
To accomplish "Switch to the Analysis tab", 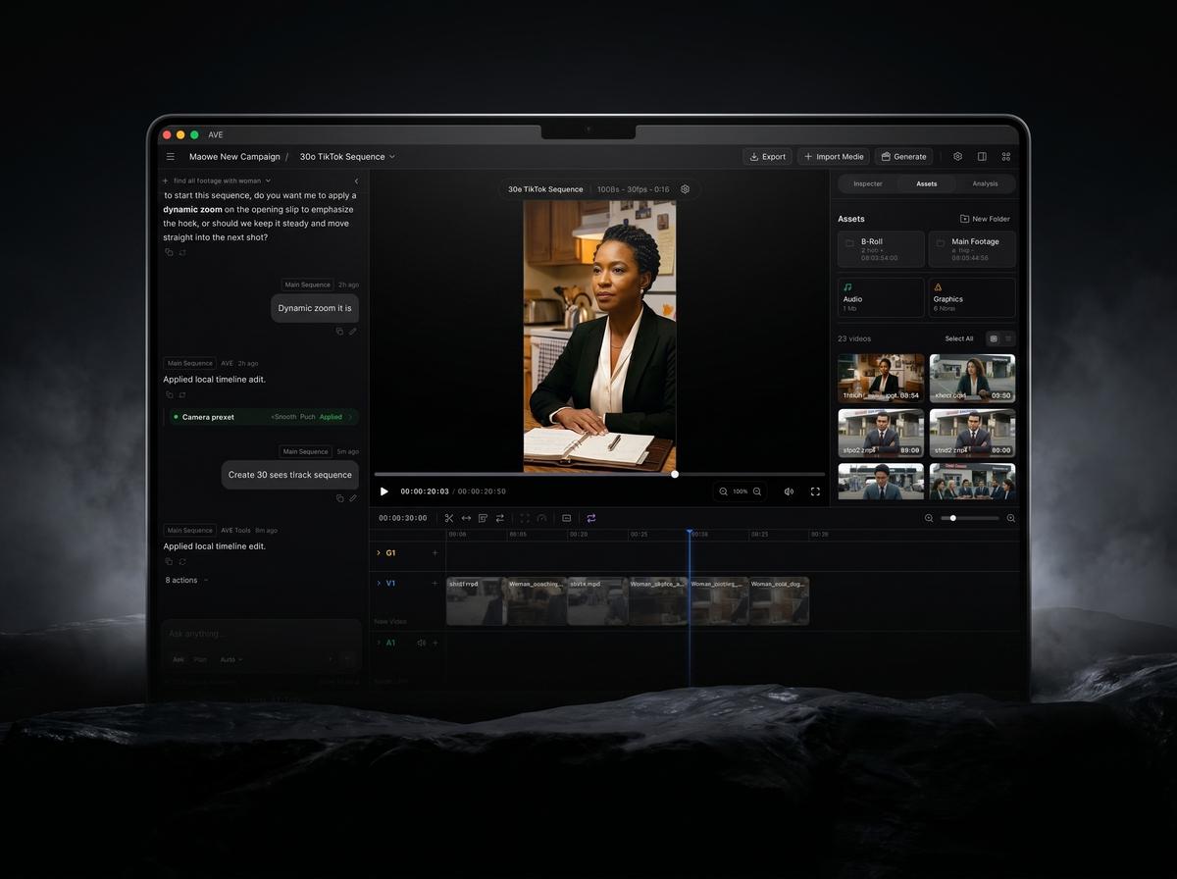I will pyautogui.click(x=985, y=183).
